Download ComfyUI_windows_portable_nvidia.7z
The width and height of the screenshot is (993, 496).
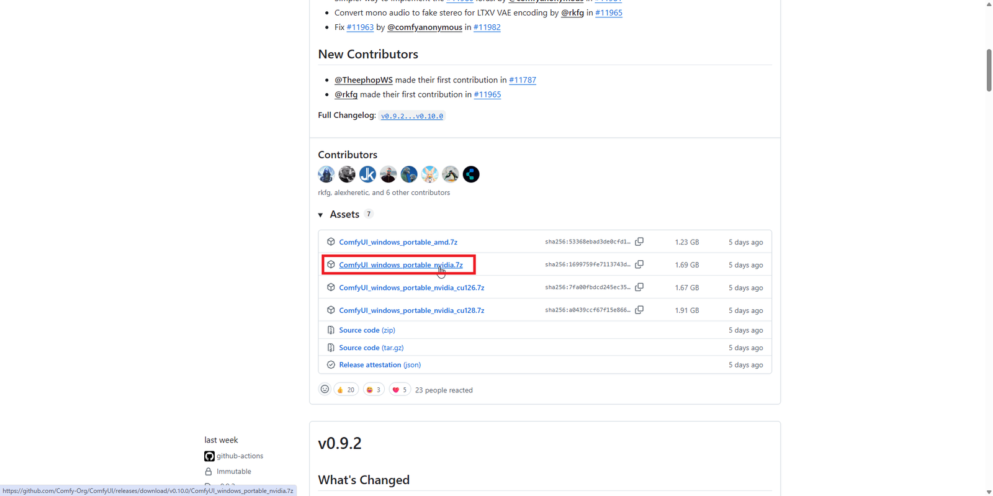point(401,265)
